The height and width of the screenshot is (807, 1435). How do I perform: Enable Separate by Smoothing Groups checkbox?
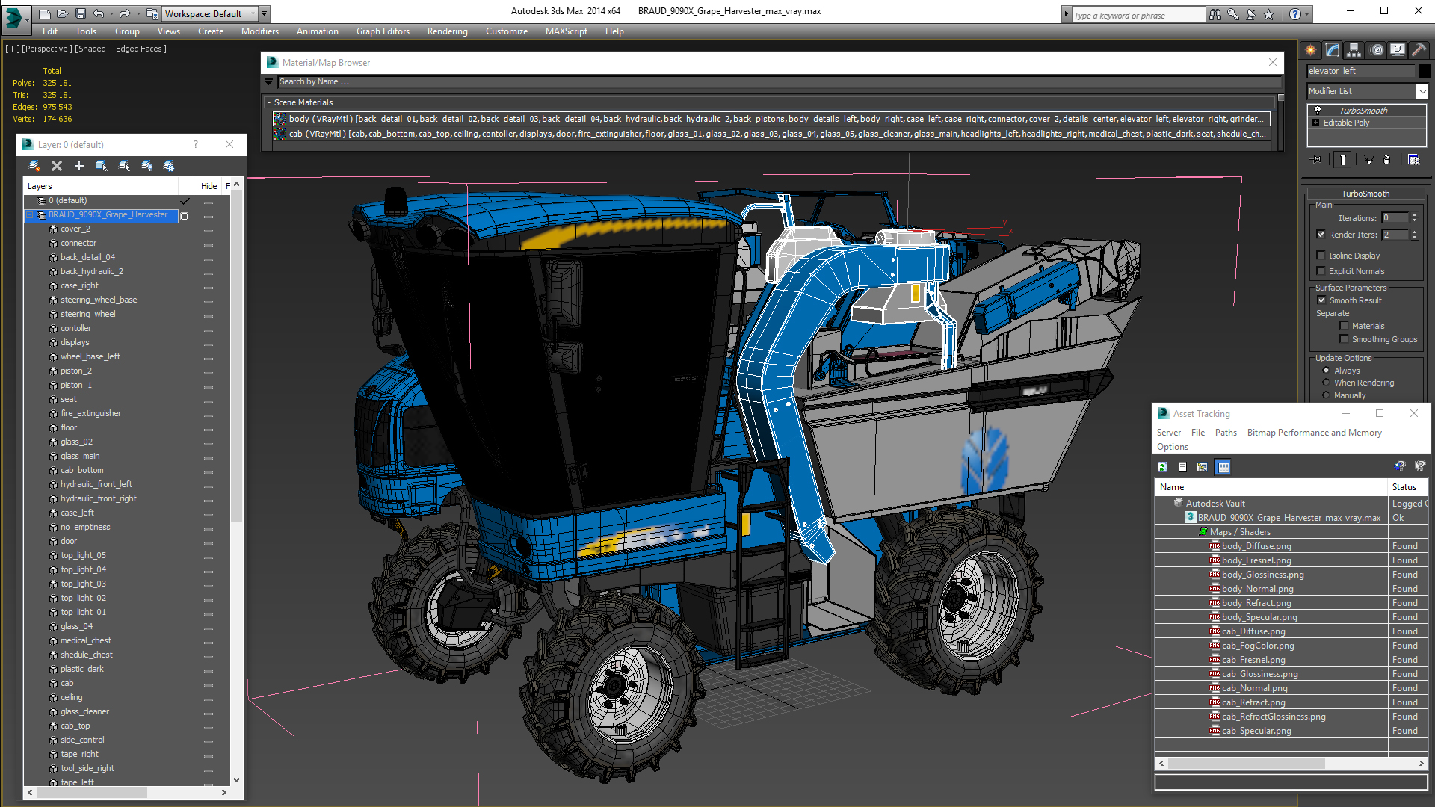(1345, 339)
